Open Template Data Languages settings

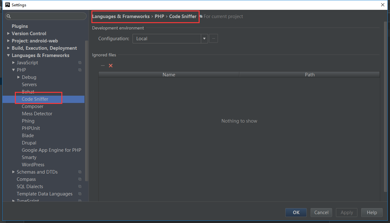45,194
